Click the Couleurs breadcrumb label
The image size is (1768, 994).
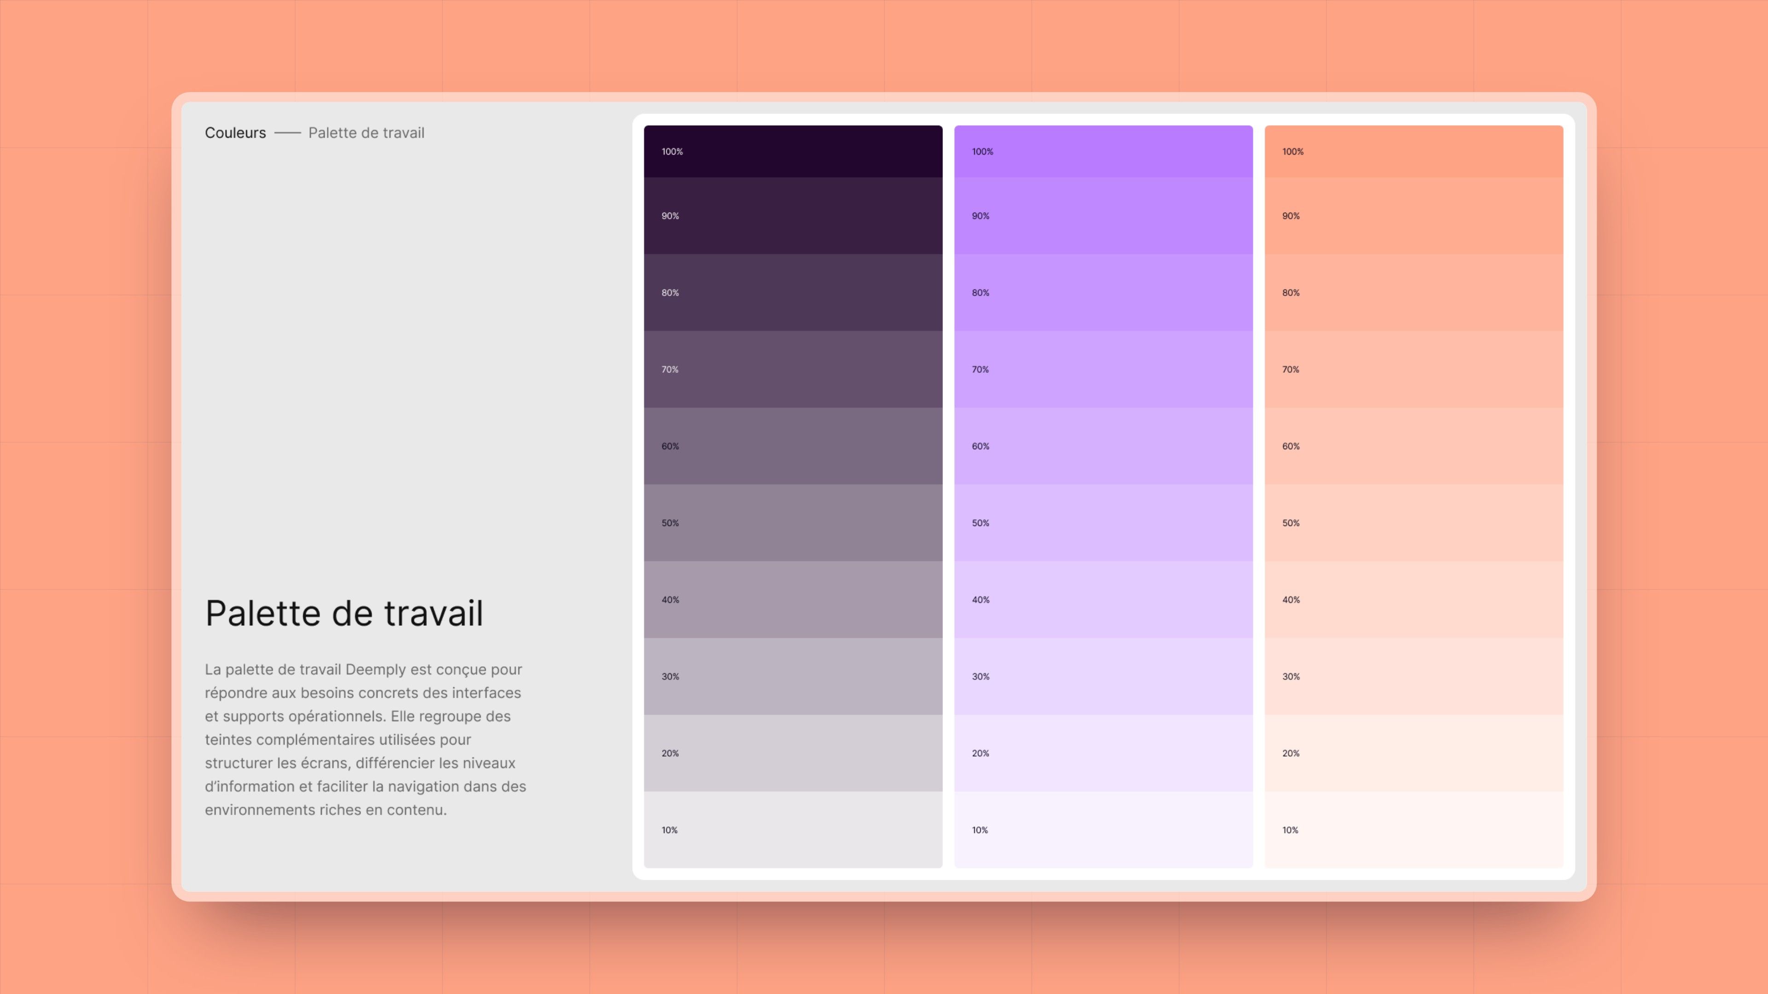coord(235,133)
